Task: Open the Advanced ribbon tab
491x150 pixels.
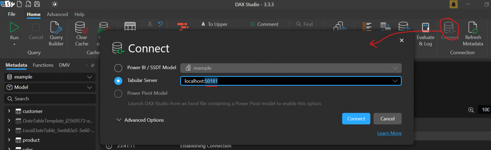Action: 57,14
